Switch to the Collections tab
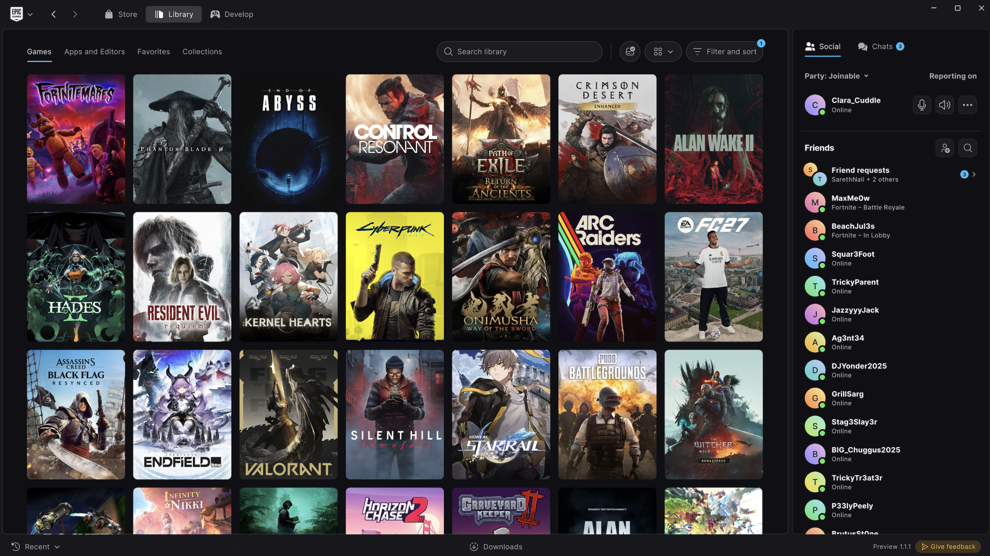The image size is (990, 556). 202,51
